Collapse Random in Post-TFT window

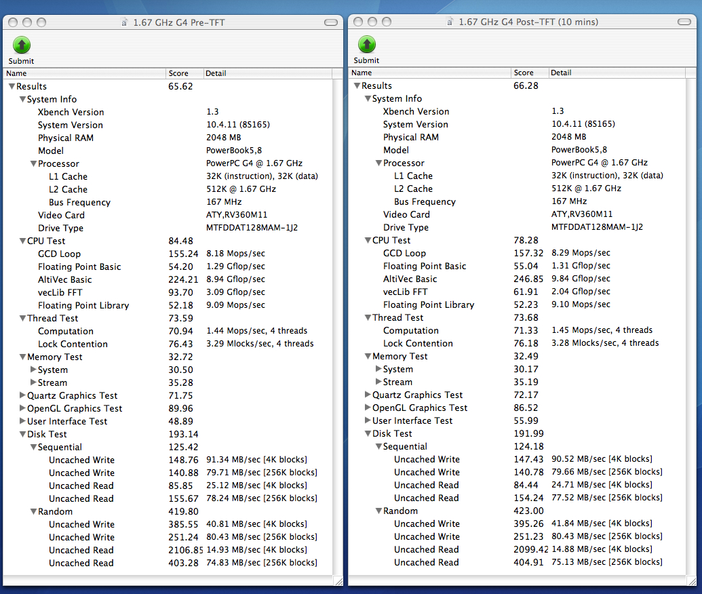coord(378,511)
